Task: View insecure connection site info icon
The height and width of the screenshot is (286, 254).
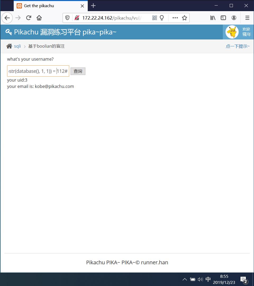Action: pyautogui.click(x=77, y=18)
